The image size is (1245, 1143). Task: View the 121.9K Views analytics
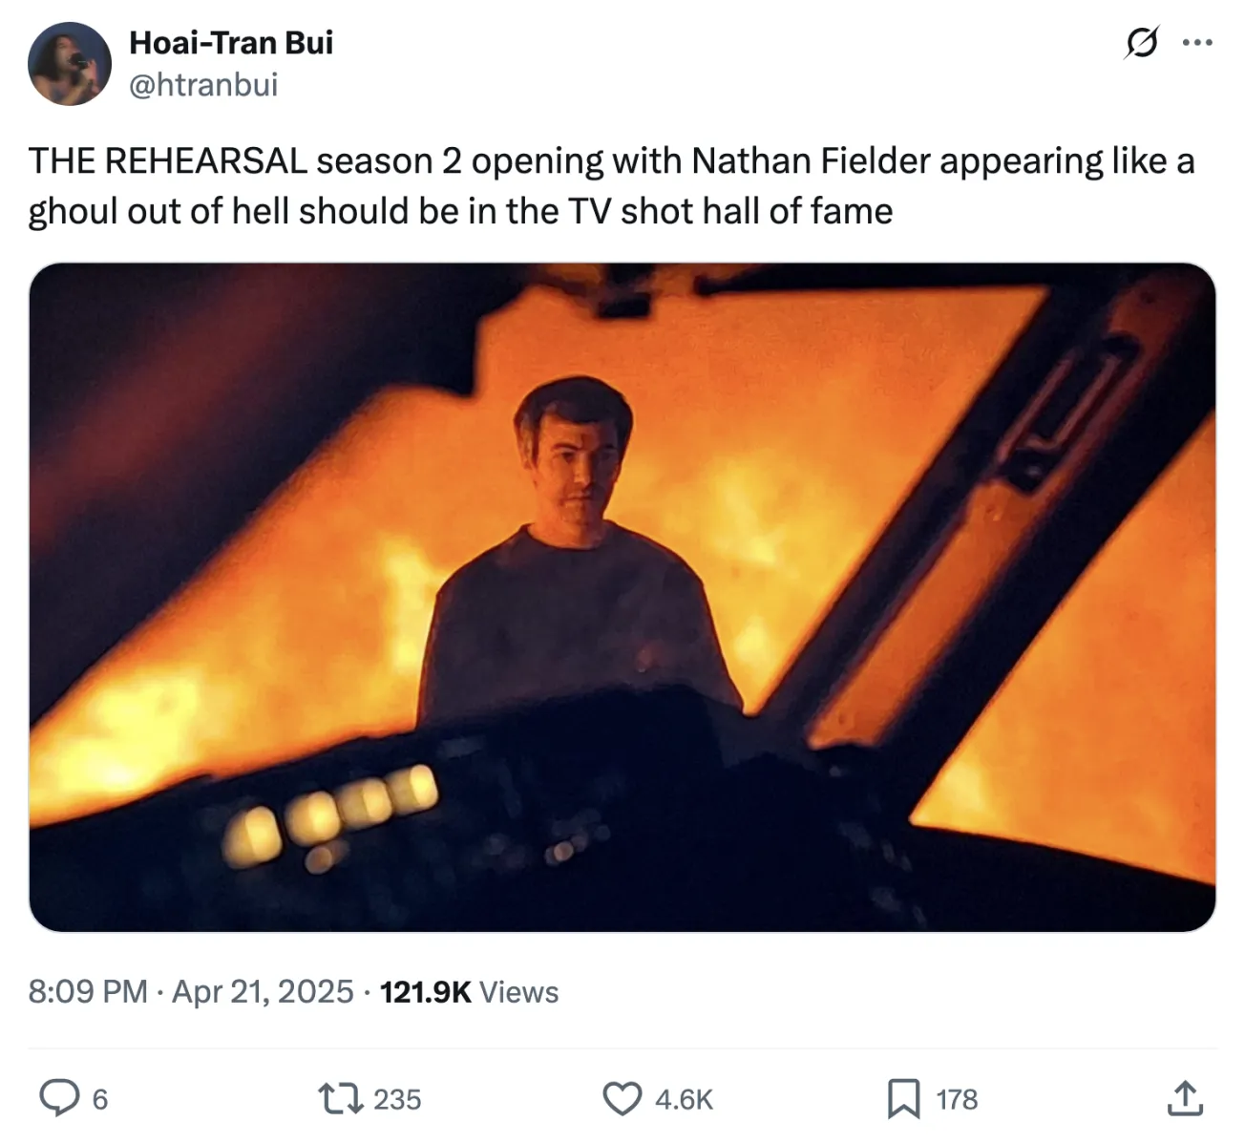[426, 992]
